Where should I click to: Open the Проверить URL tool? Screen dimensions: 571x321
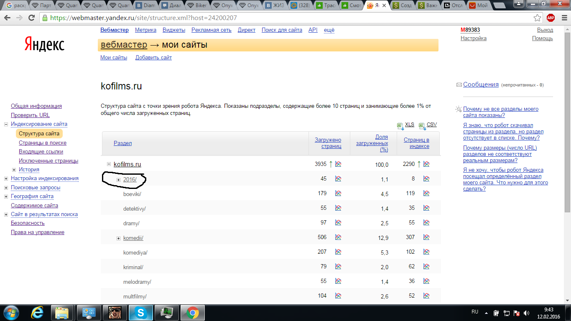(x=30, y=115)
